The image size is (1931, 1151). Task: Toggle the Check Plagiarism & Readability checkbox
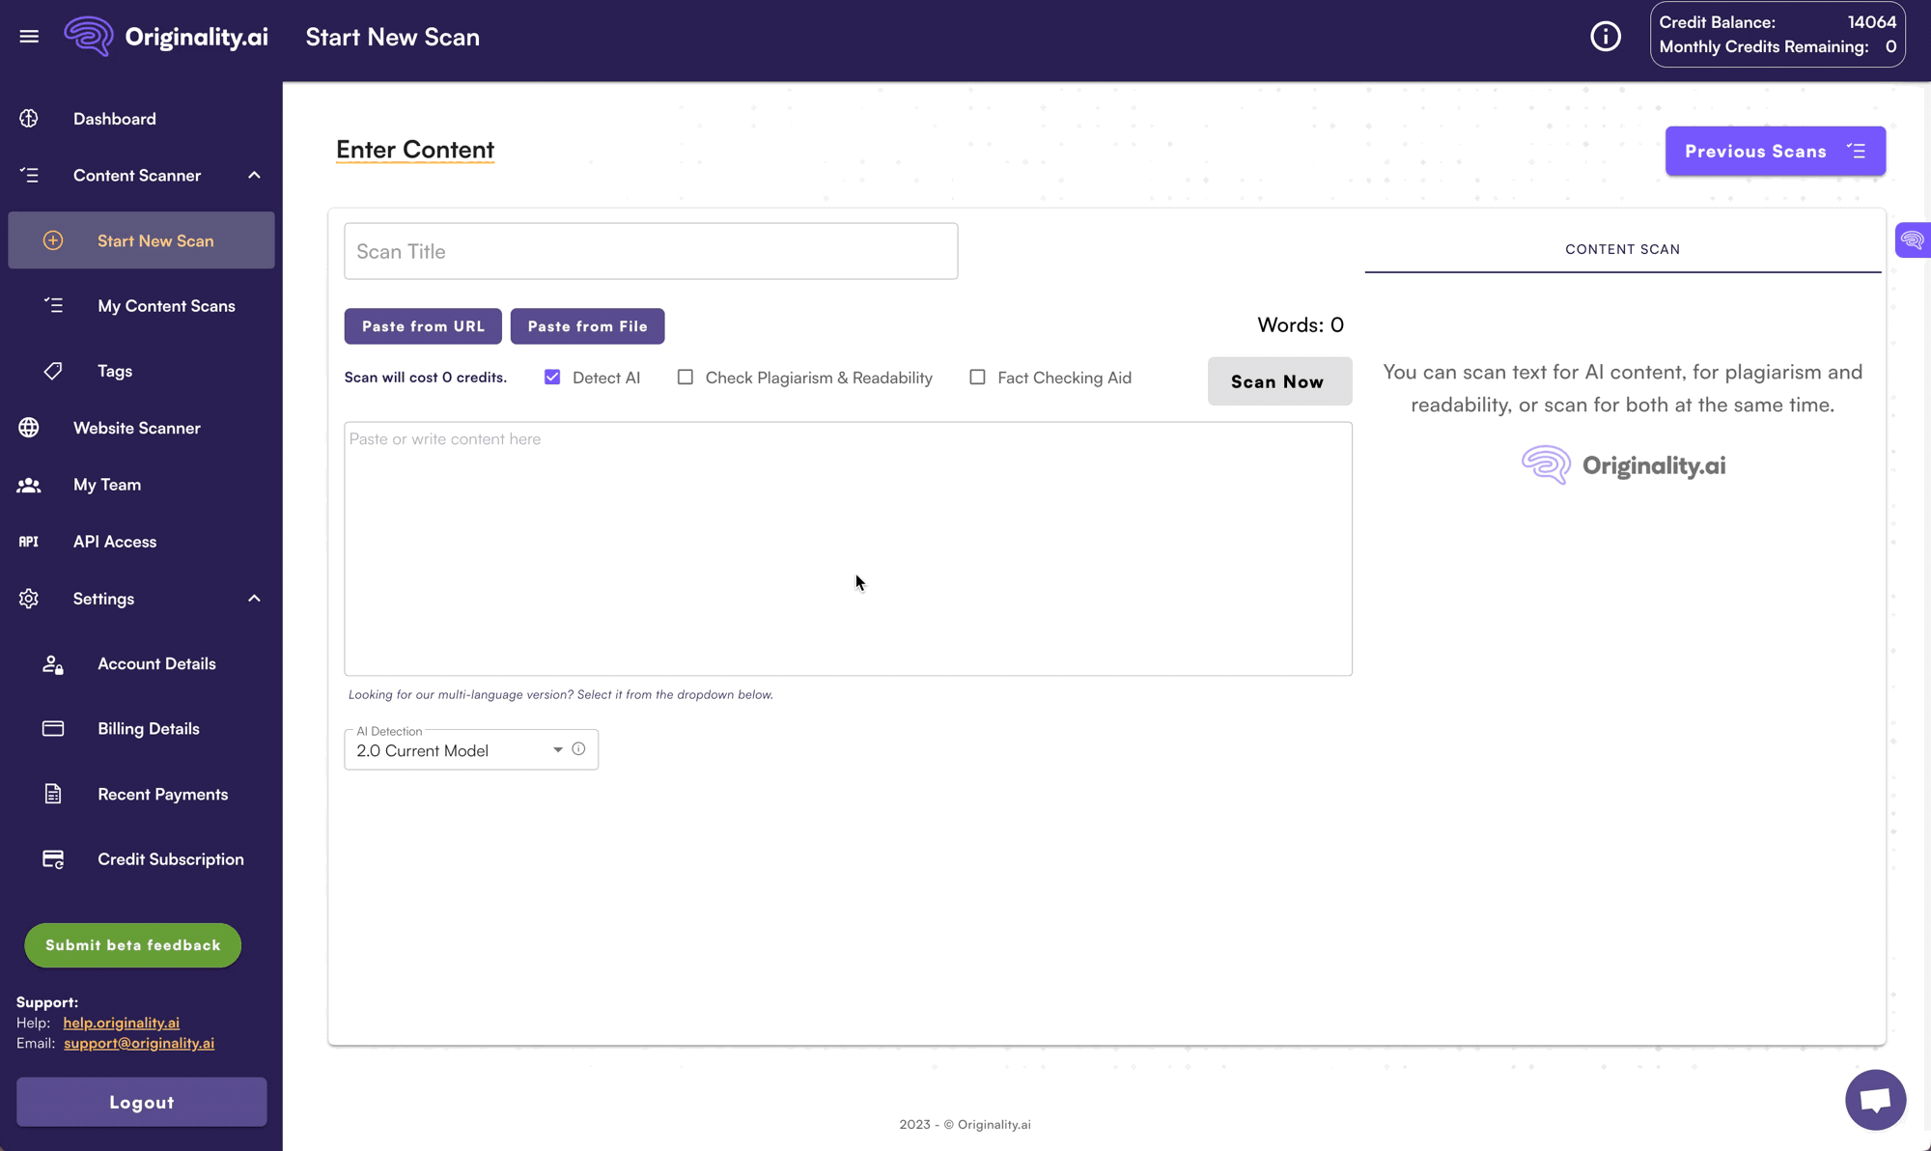(x=685, y=377)
